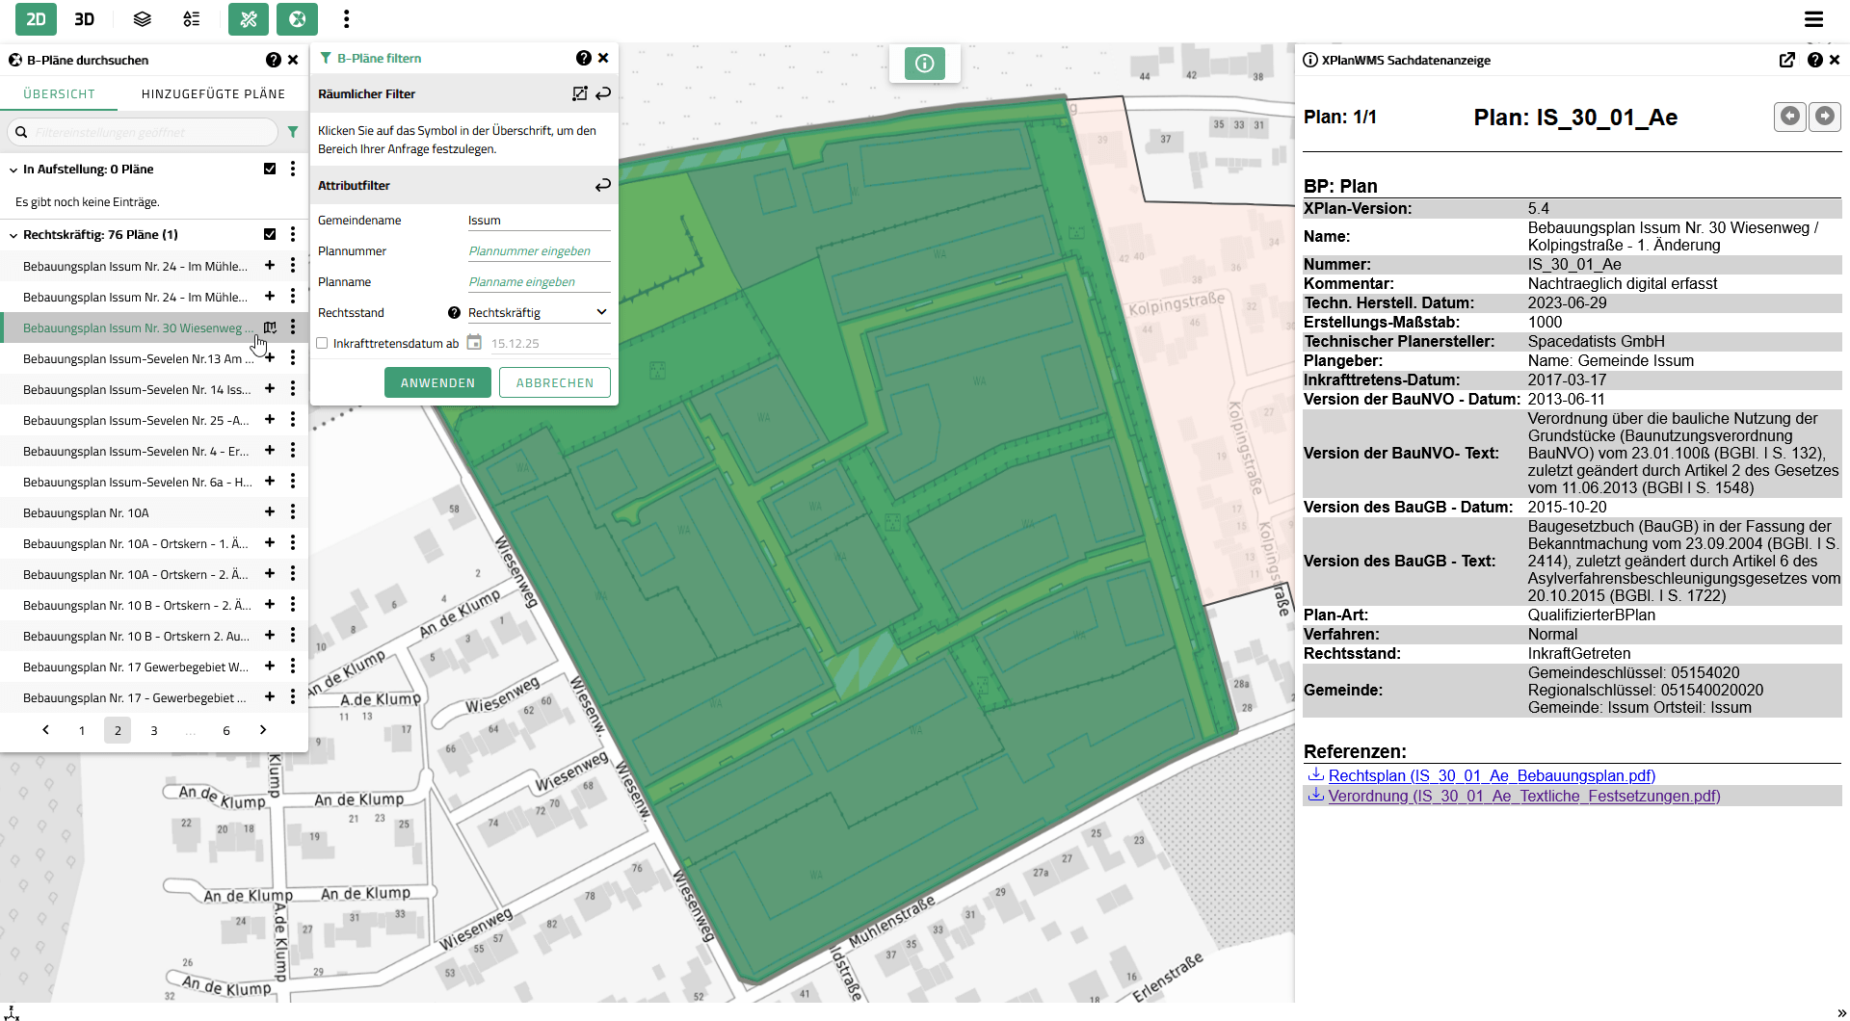Open the Rechtsplan Bebauungsplan PDF link
The width and height of the screenshot is (1850, 1021).
1491,775
